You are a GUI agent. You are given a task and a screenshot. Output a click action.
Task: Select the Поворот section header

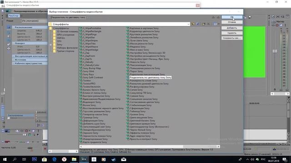point(30,43)
